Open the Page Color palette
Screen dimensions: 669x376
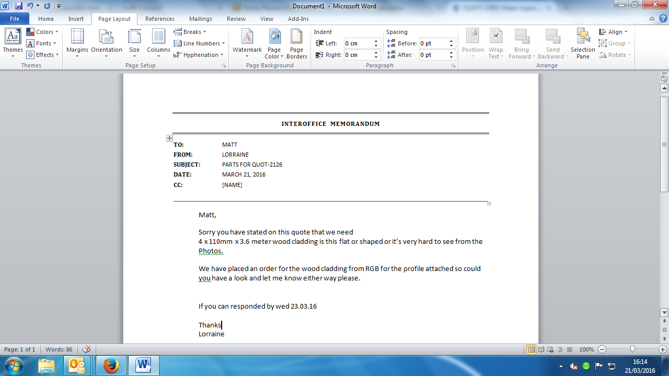pyautogui.click(x=274, y=43)
